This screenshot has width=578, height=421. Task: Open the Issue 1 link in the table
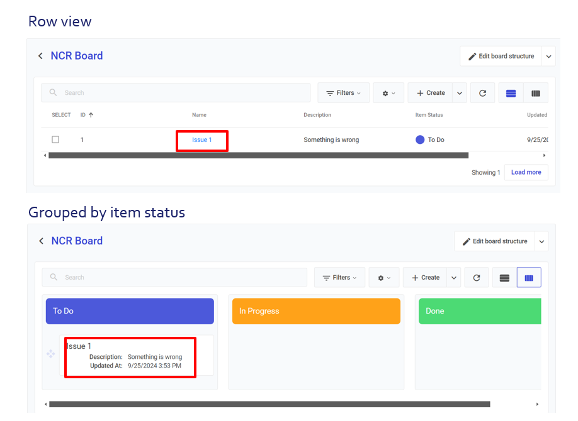click(201, 139)
